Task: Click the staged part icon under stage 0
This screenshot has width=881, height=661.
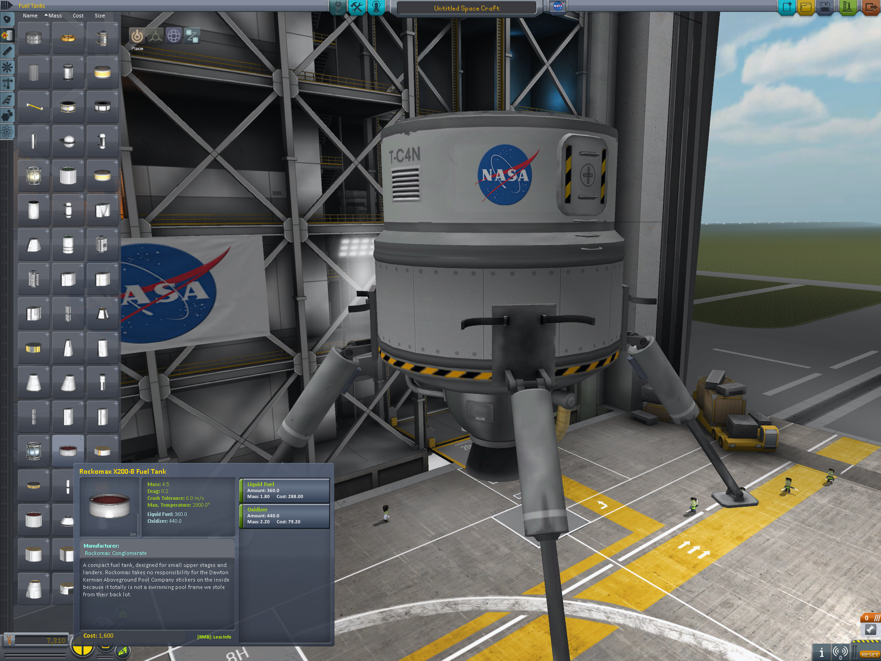Action: [870, 630]
